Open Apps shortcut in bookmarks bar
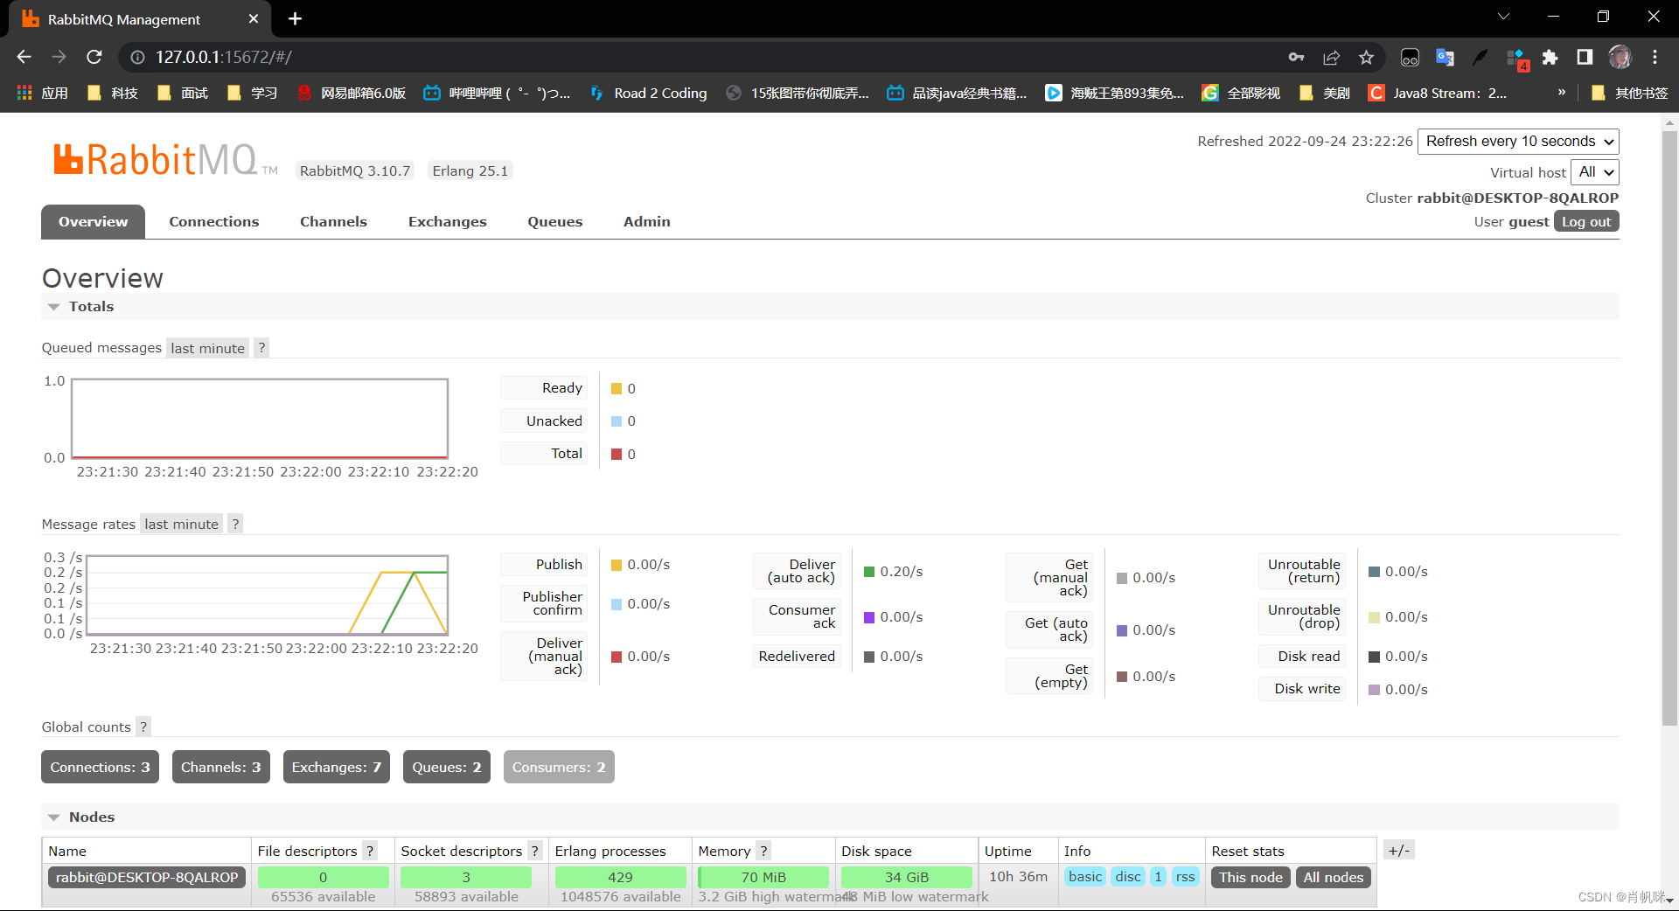Image resolution: width=1679 pixels, height=911 pixels. click(x=42, y=93)
